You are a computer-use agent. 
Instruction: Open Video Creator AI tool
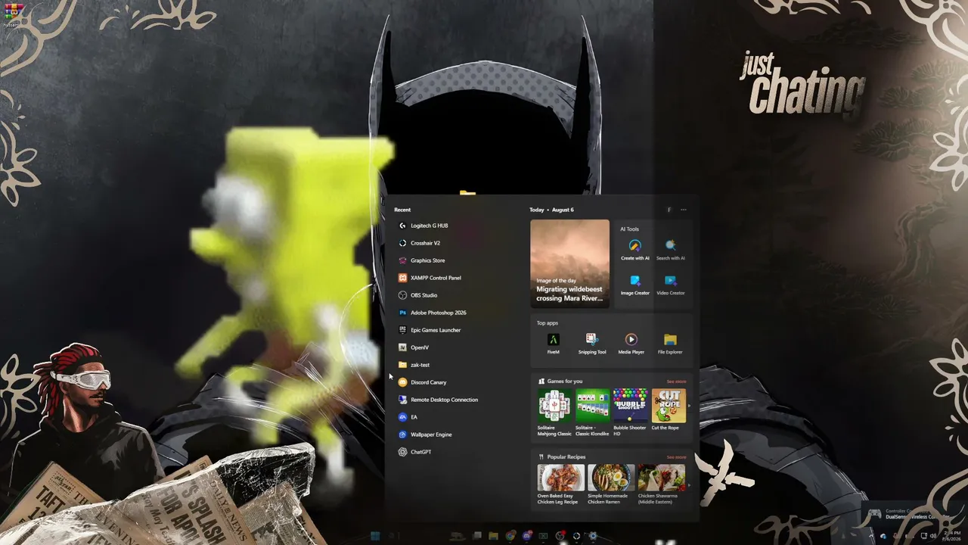(x=670, y=285)
